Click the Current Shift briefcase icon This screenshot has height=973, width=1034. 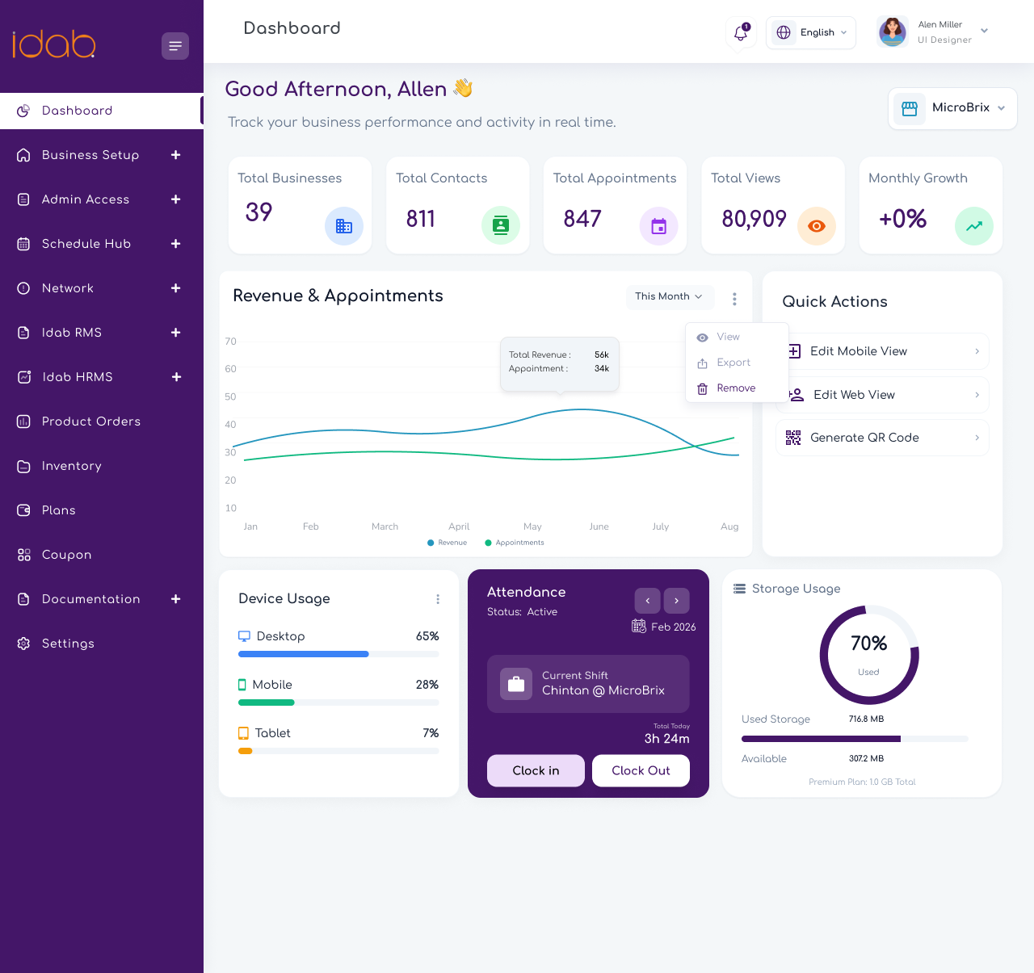(516, 684)
